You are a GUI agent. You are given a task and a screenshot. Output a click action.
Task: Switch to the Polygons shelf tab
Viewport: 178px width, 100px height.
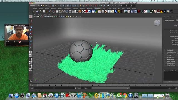54,9
